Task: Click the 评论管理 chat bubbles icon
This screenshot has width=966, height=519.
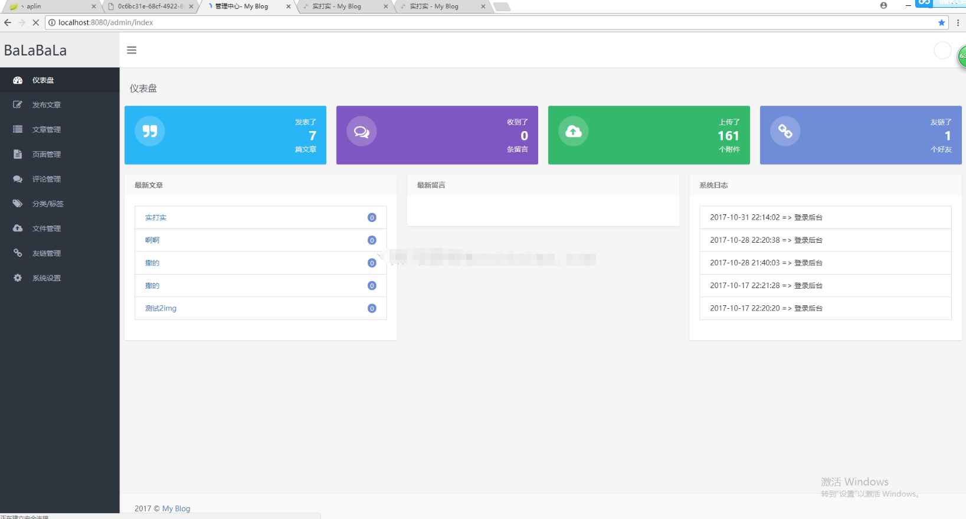Action: tap(18, 179)
